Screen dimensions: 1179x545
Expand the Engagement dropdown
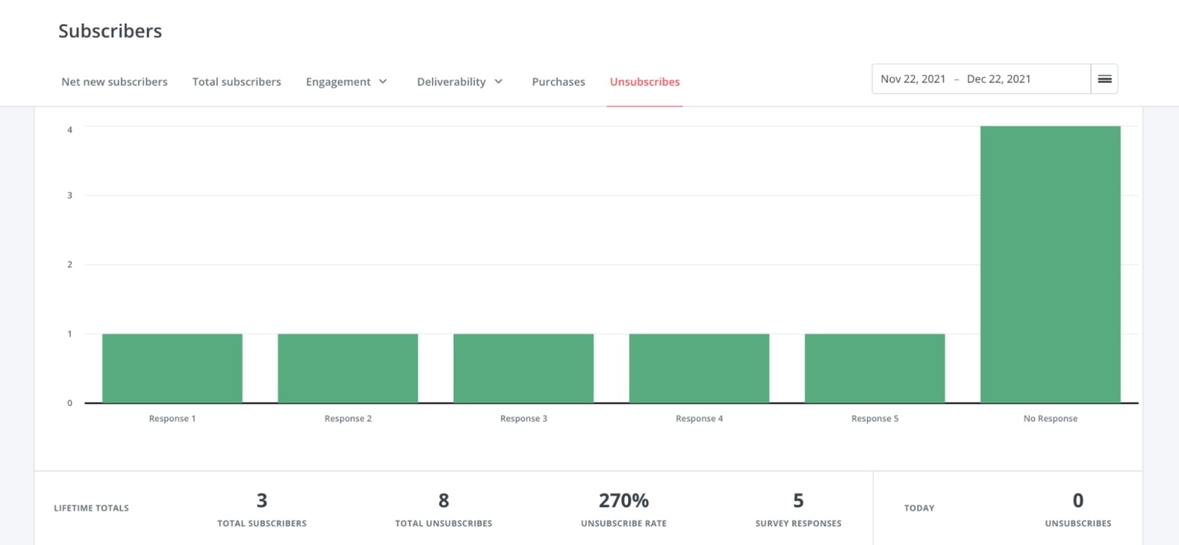[347, 82]
